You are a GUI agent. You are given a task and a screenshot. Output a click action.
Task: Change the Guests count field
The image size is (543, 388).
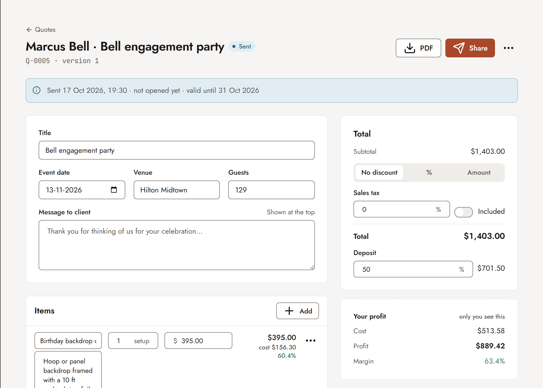[x=271, y=190]
